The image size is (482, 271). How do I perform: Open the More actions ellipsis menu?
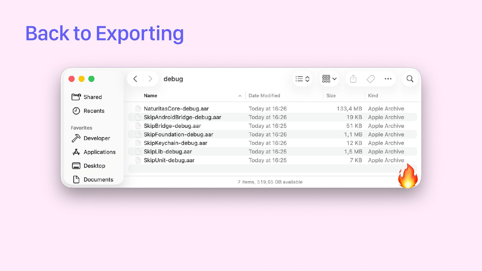tap(388, 79)
